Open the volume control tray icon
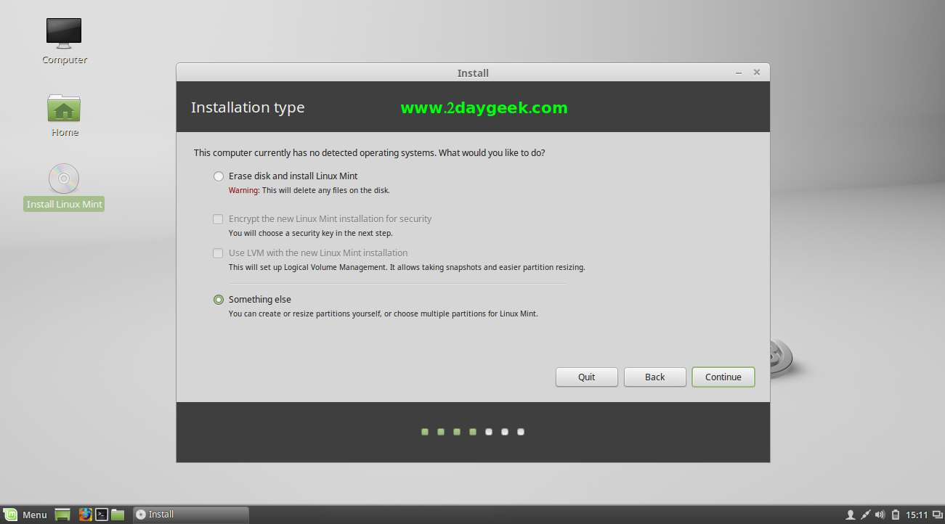 (x=880, y=515)
